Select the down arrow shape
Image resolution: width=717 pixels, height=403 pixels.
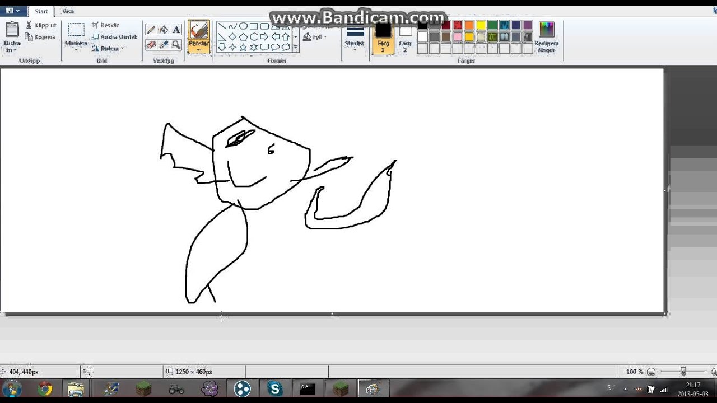pos(222,48)
